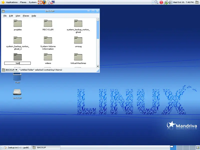Click the tray expander arrow left of magnifier
The height and width of the screenshot is (150, 200).
[x=153, y=2]
